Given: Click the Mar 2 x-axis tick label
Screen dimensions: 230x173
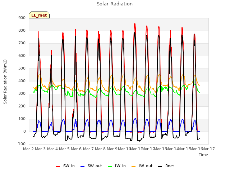Looking at the screenshot, I should [28, 149].
